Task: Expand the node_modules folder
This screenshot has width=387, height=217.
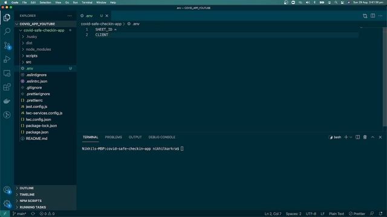Action: click(x=45, y=49)
